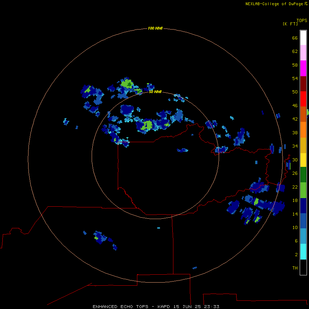The width and height of the screenshot is (309, 309).
Task: Click the black TH threshold swatch
Action: point(303,267)
